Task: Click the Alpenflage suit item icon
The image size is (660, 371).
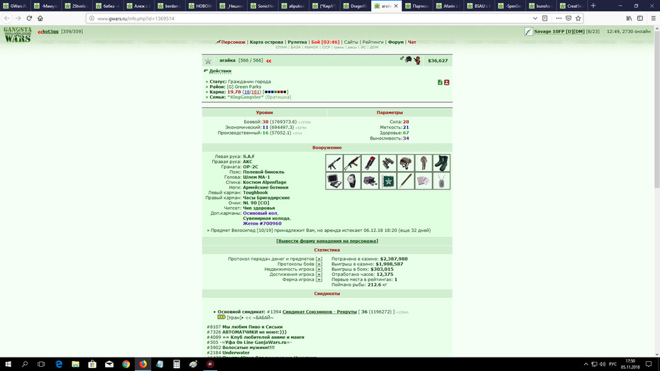Action: coord(424,163)
